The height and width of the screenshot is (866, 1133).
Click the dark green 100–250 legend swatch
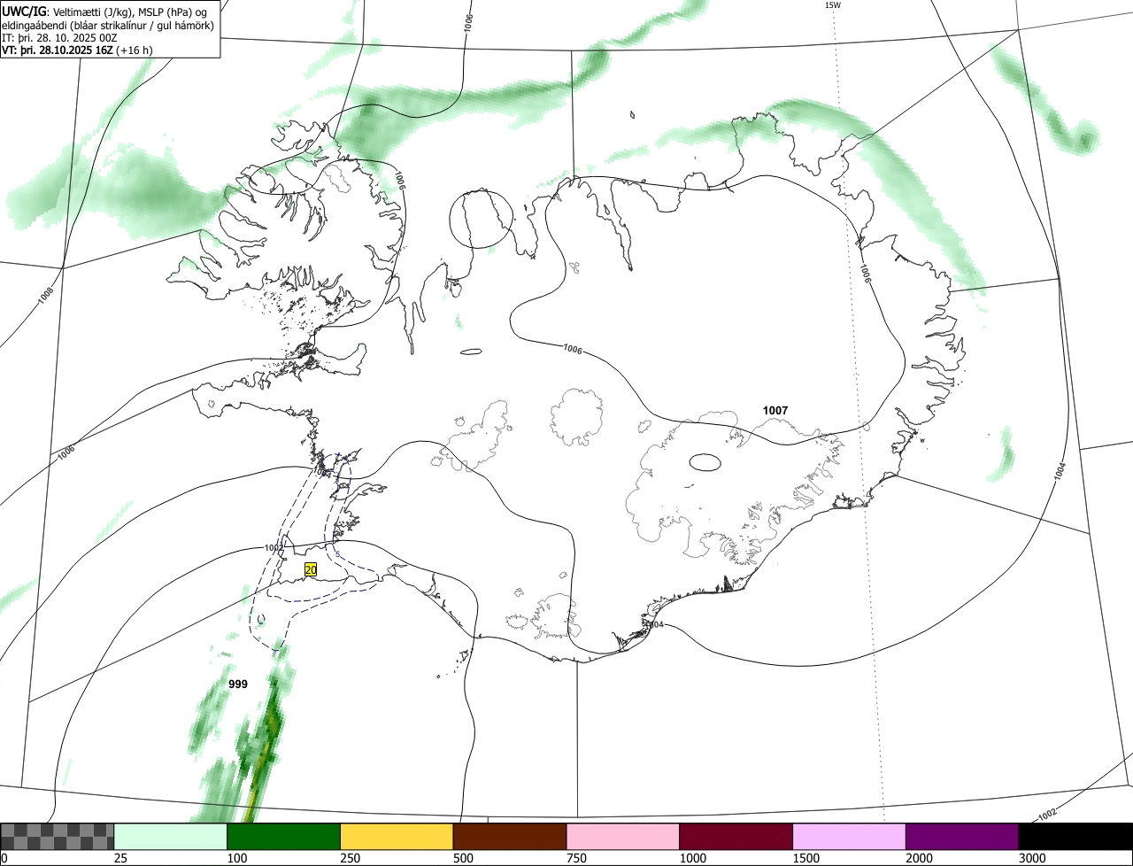(x=284, y=837)
